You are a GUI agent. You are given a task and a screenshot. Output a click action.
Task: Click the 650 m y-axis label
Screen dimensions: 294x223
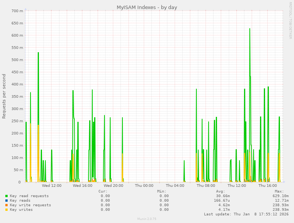click(x=17, y=23)
